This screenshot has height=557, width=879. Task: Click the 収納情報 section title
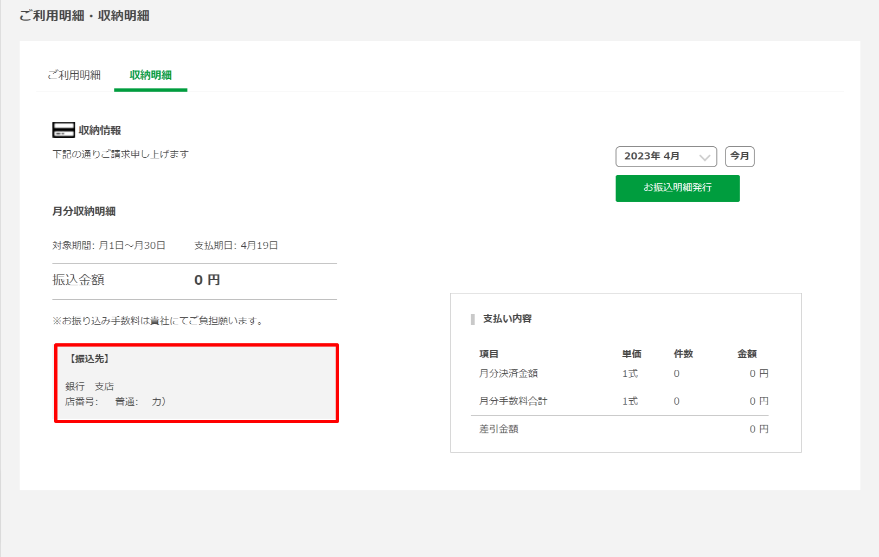point(100,130)
